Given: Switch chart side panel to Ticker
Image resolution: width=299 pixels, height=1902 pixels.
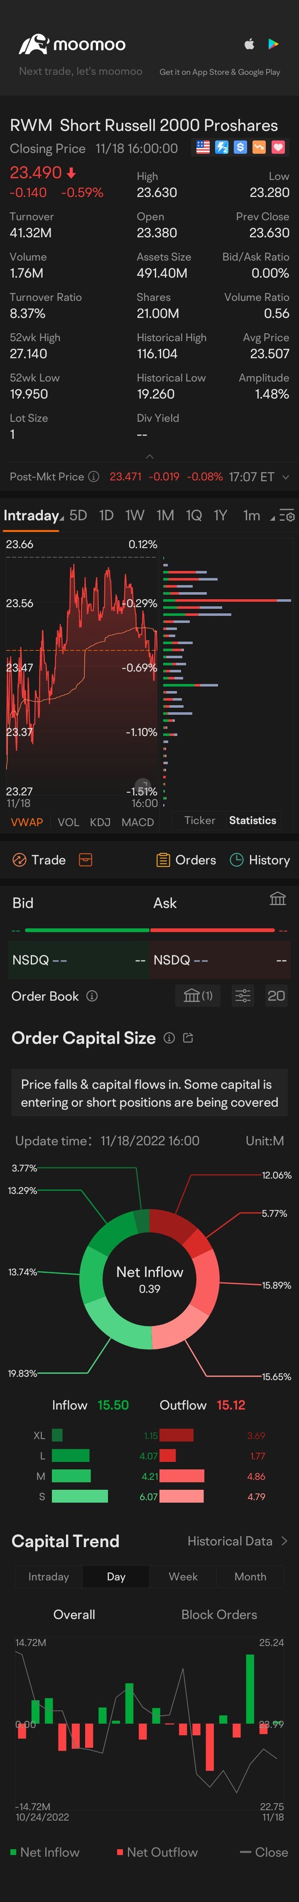Looking at the screenshot, I should click(x=199, y=820).
